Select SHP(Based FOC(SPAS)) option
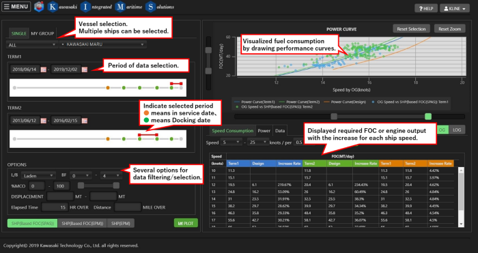The image size is (478, 253). pos(32,223)
